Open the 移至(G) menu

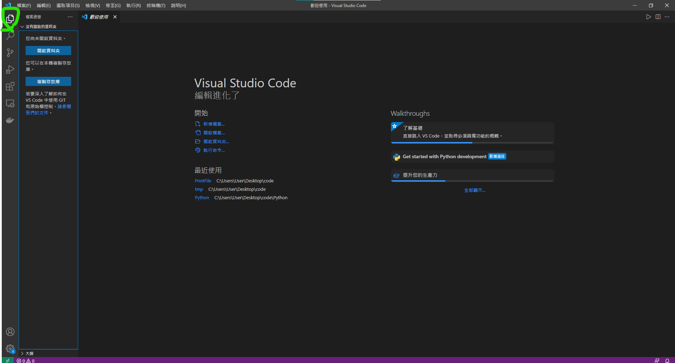pyautogui.click(x=113, y=5)
